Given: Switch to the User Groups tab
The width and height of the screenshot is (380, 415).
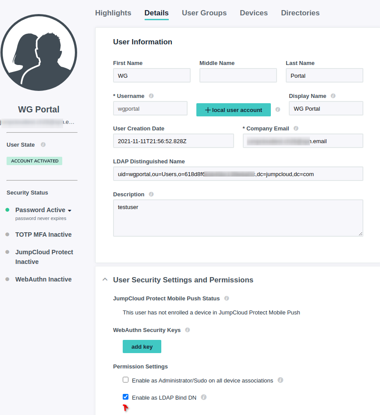Looking at the screenshot, I should (x=204, y=13).
